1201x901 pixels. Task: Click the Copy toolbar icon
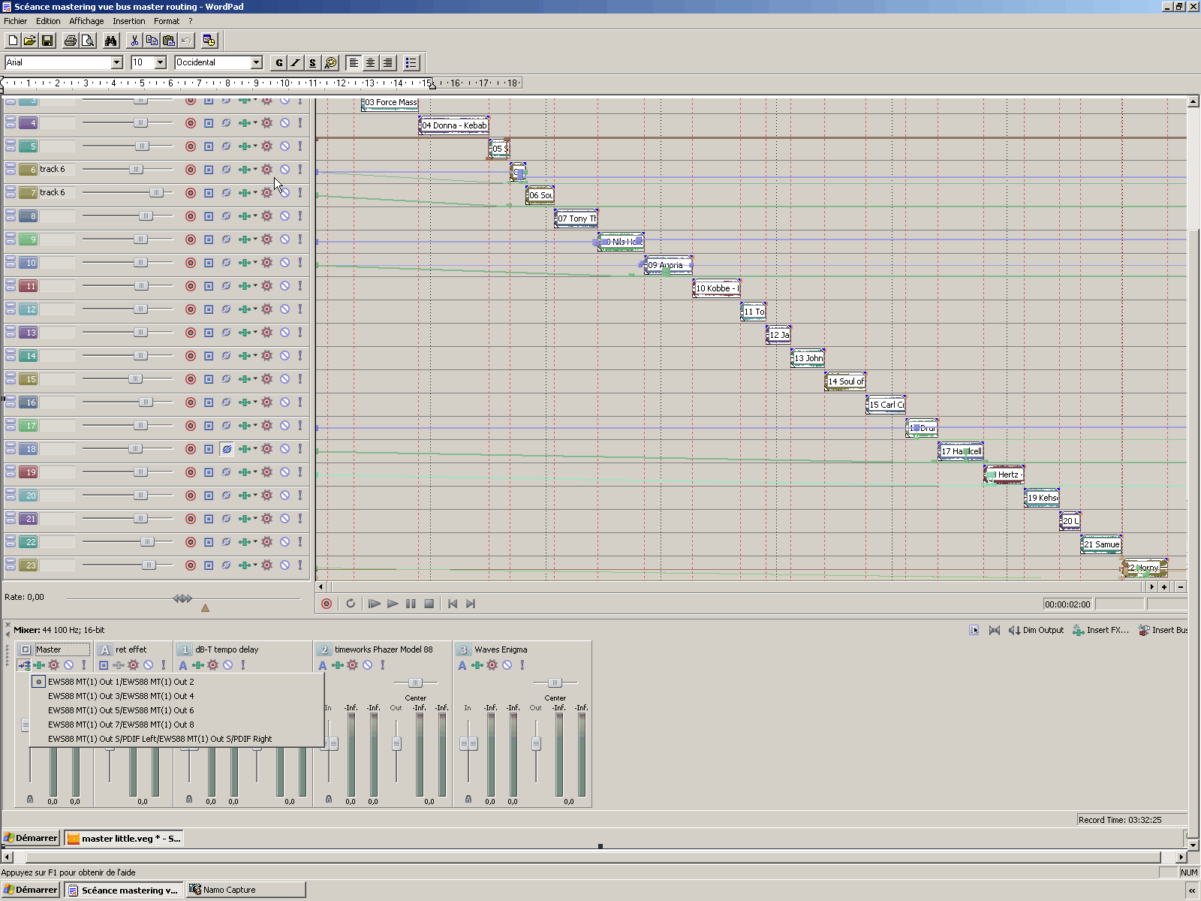tap(152, 41)
